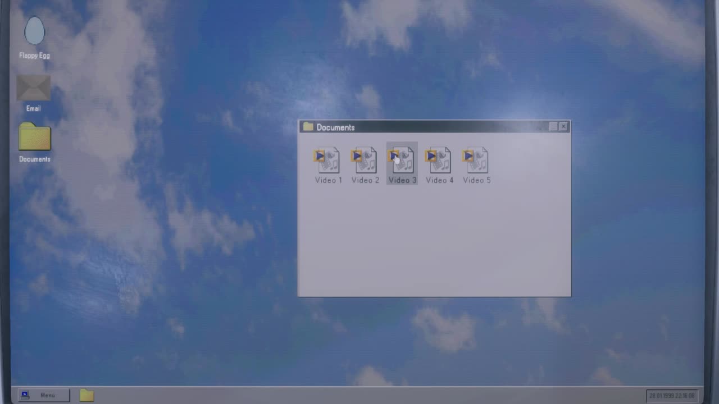
Task: Select the Video 1 file icon
Action: click(328, 160)
